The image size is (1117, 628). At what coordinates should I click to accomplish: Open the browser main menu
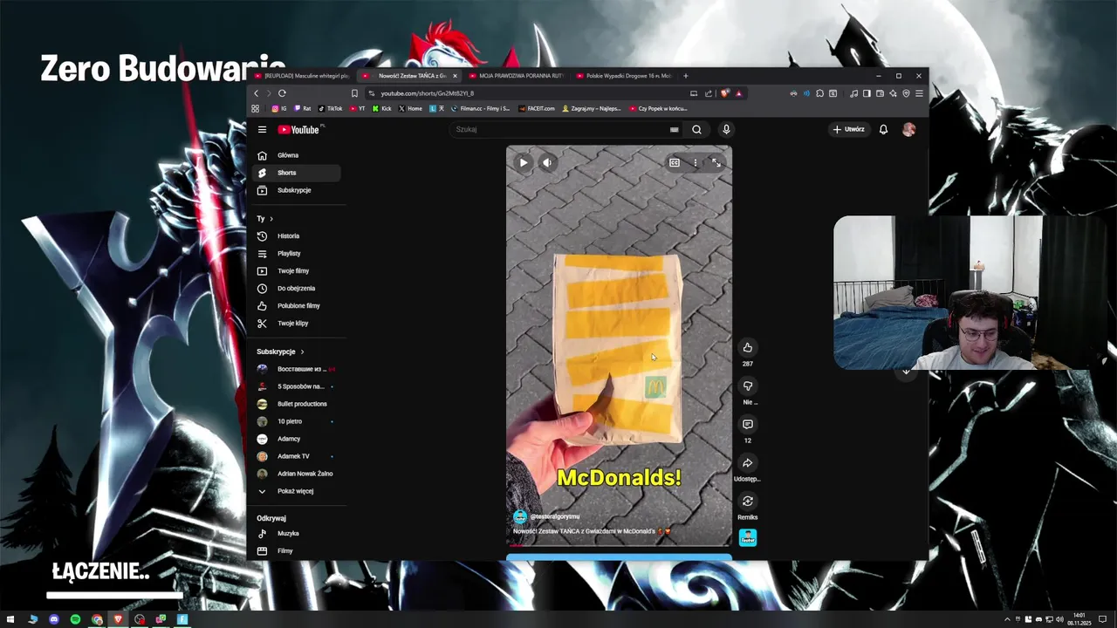(x=919, y=93)
